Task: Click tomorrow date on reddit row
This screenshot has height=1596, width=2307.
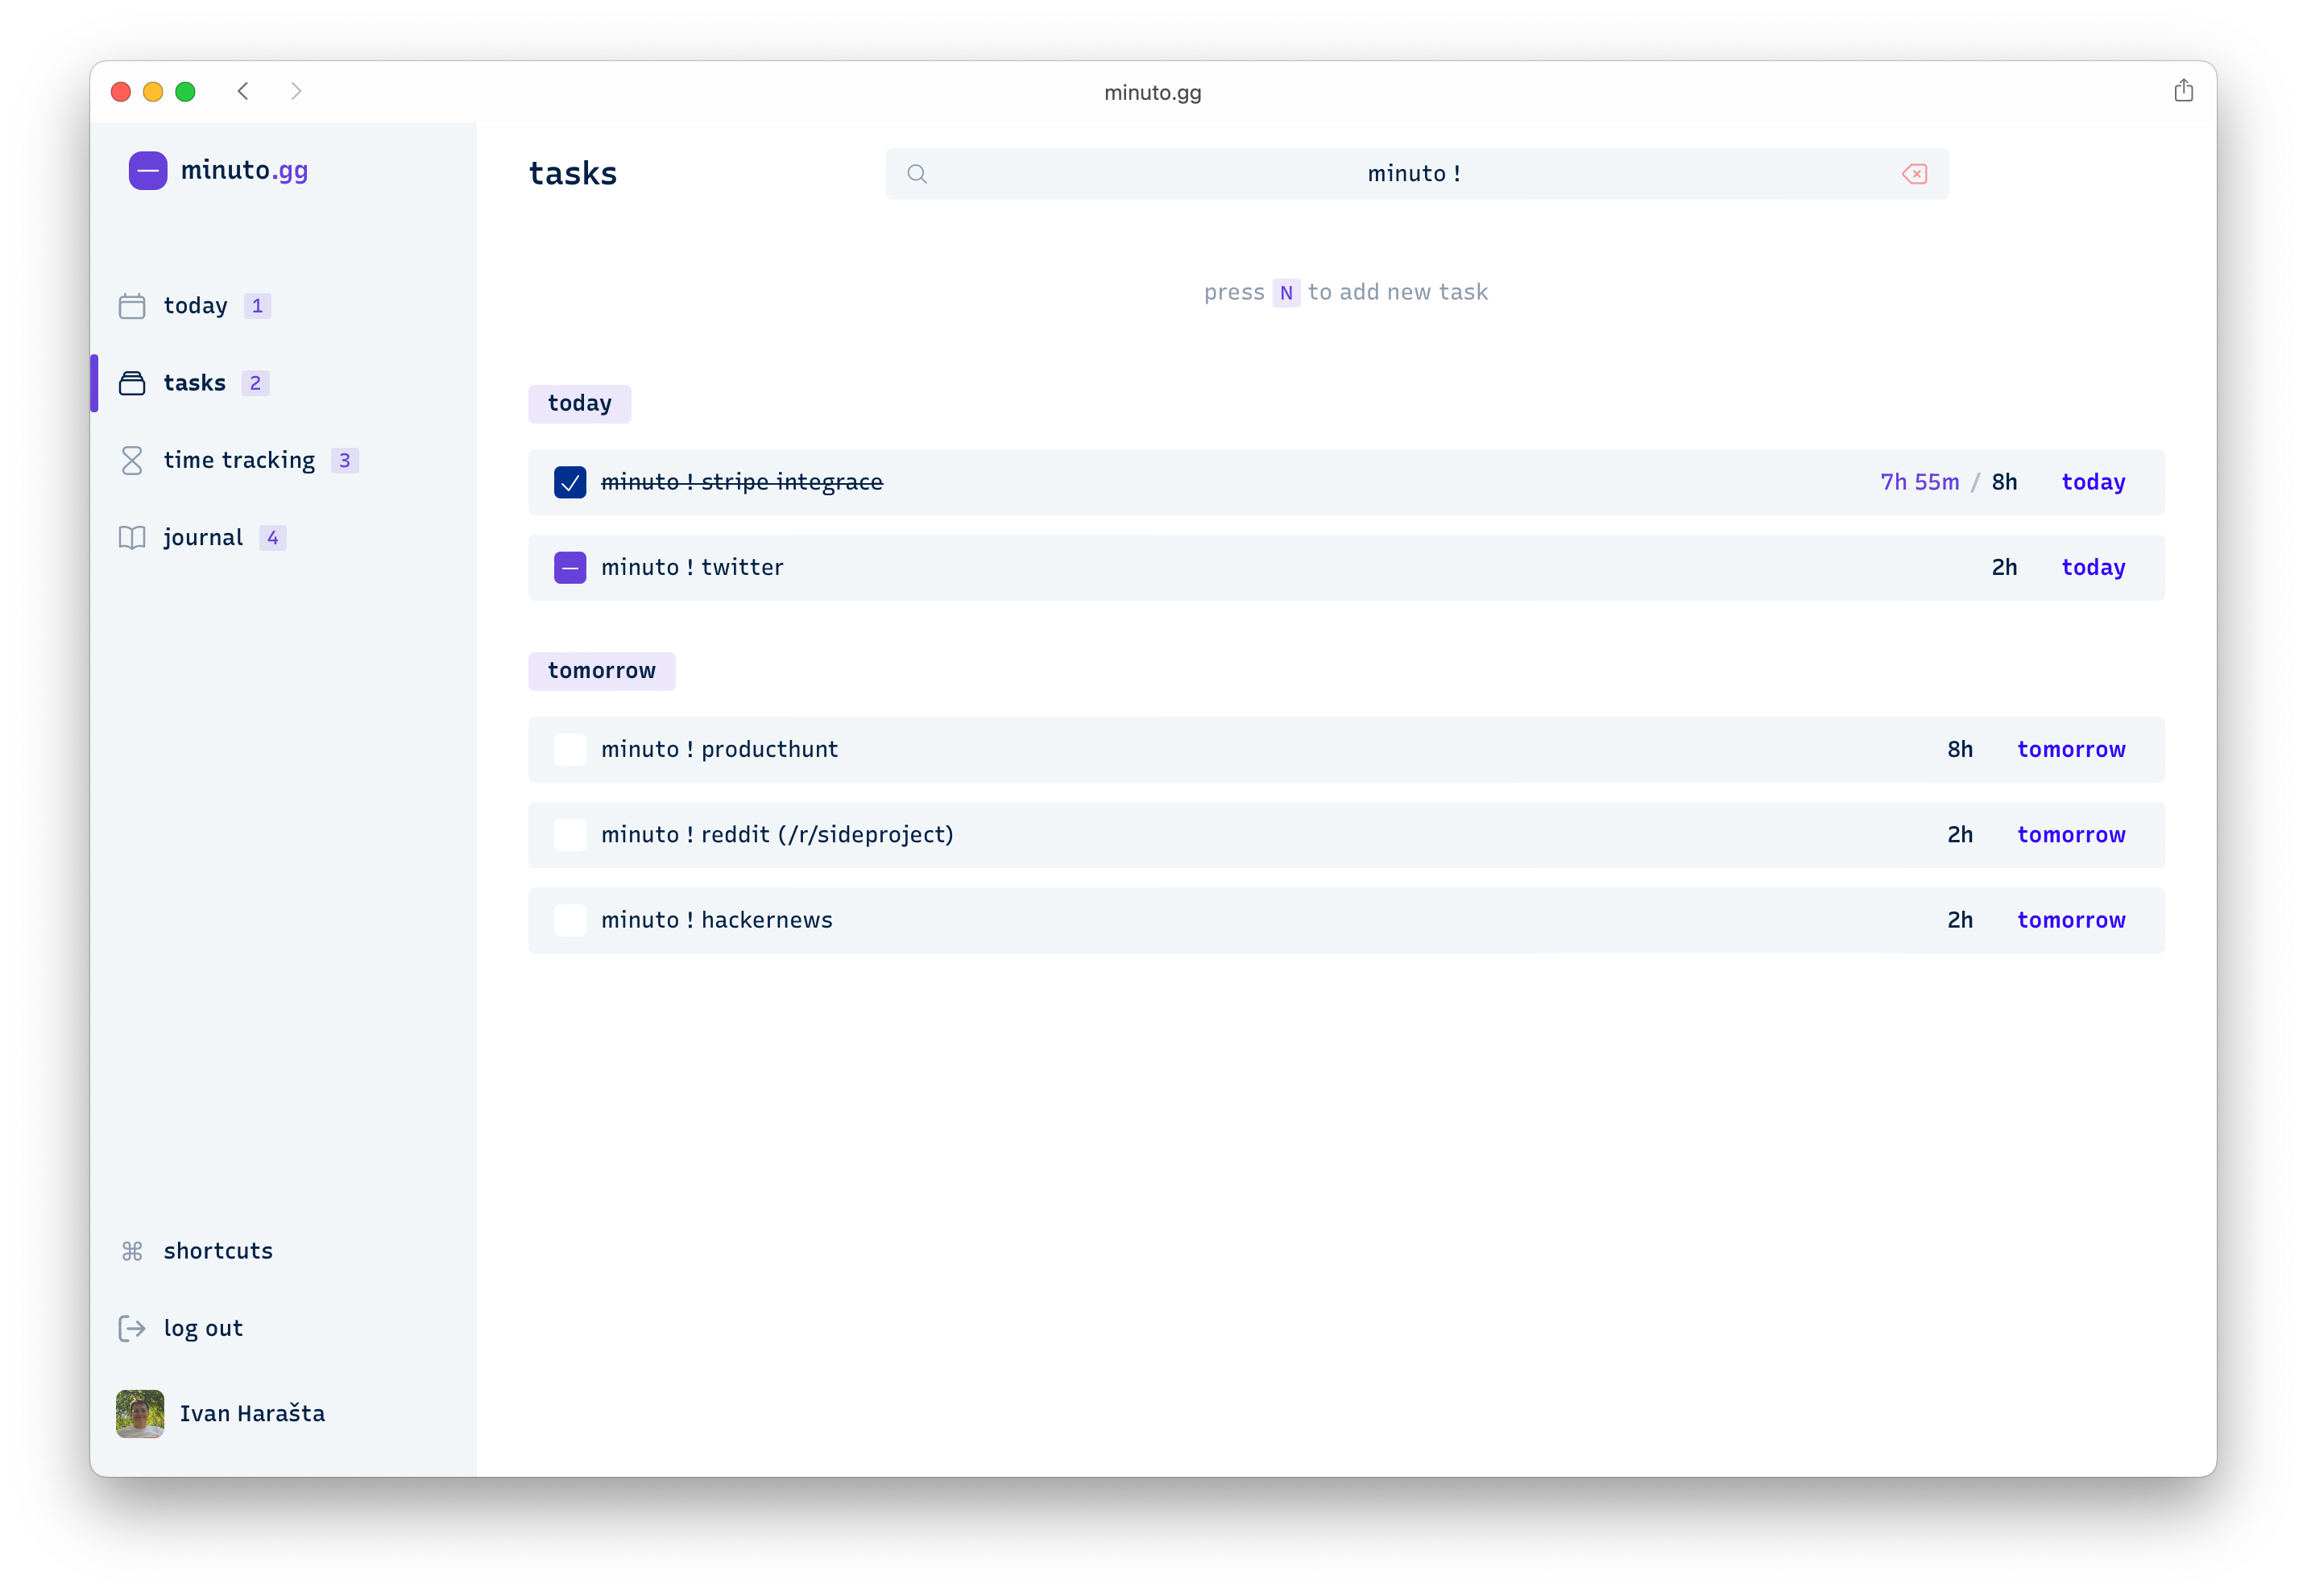Action: 2071,835
